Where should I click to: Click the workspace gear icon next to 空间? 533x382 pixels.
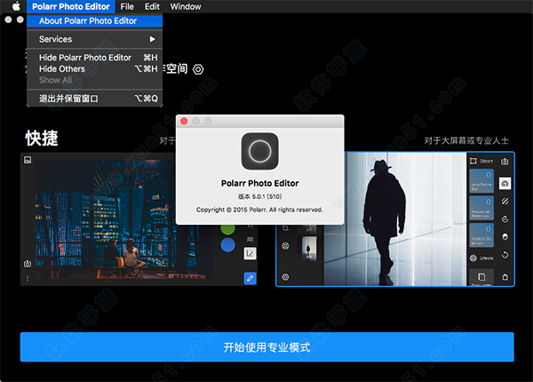(198, 69)
